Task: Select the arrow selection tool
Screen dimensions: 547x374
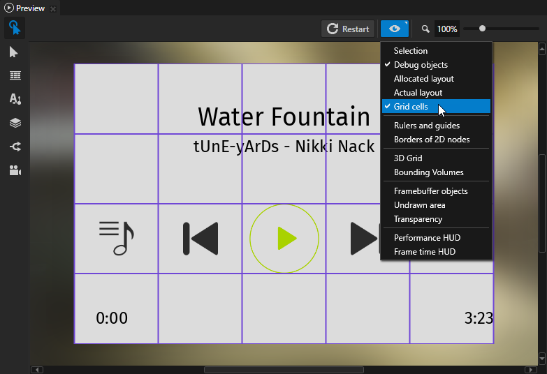Action: coord(14,52)
